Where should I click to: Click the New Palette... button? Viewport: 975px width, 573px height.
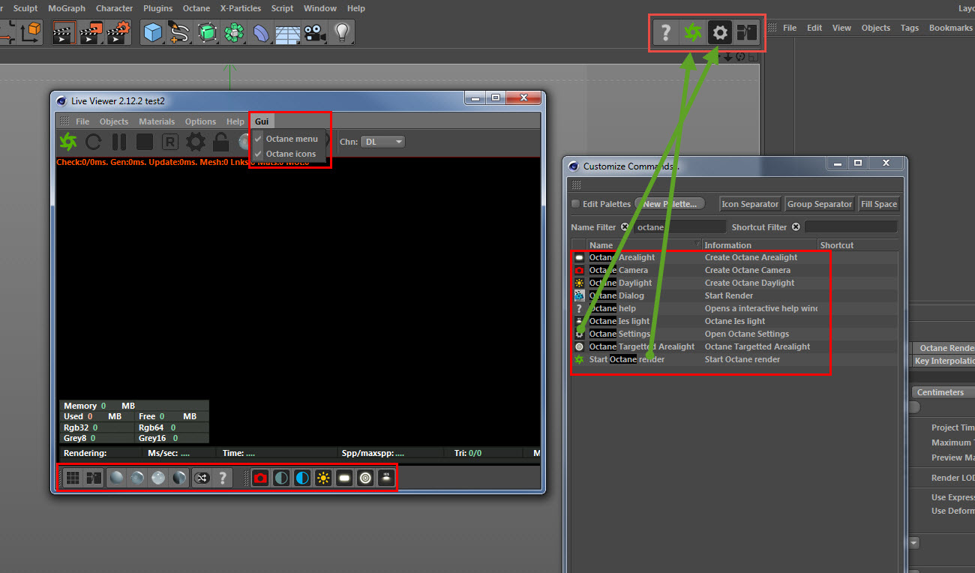(670, 204)
